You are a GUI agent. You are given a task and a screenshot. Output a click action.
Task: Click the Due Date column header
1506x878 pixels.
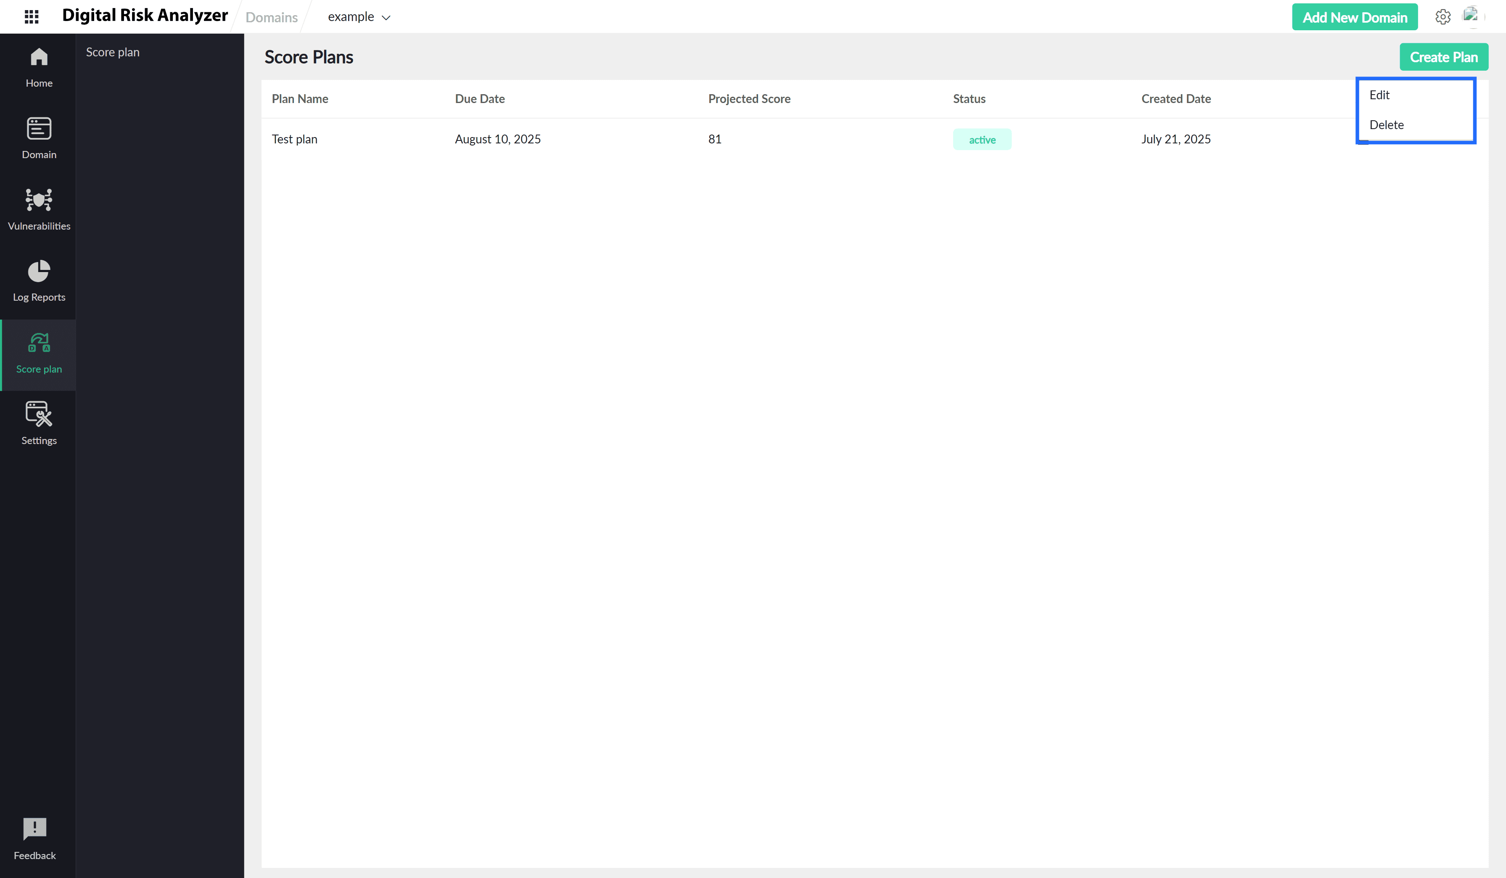(479, 99)
